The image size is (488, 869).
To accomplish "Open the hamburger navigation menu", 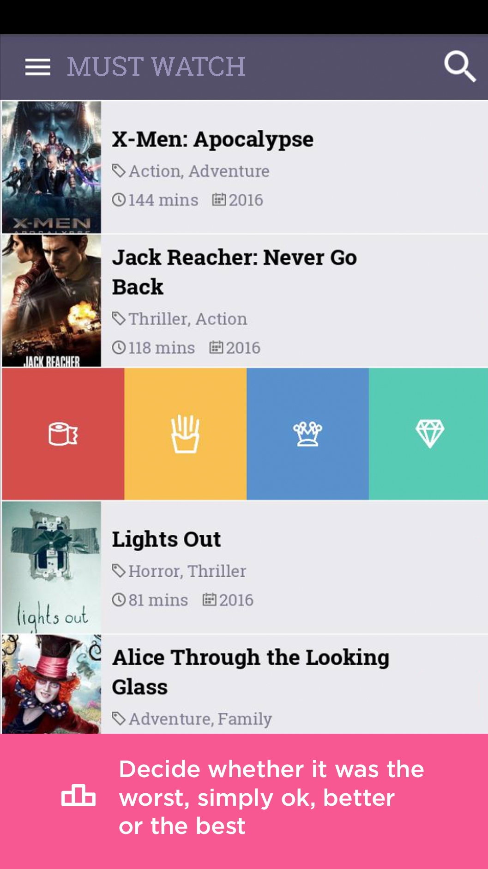I will point(38,67).
